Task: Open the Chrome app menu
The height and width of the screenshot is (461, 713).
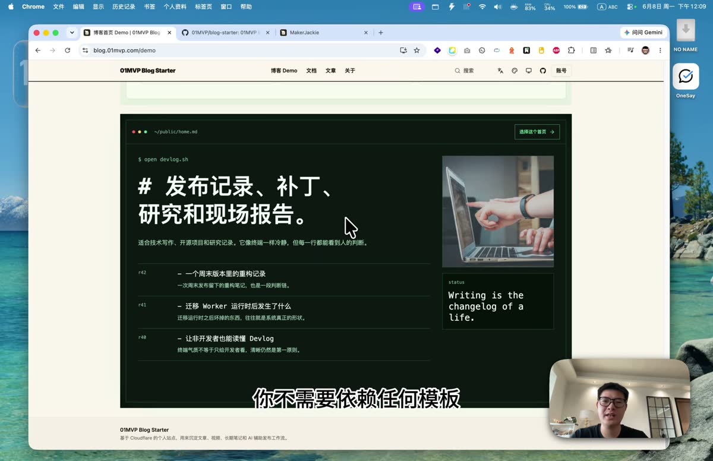Action: click(33, 7)
